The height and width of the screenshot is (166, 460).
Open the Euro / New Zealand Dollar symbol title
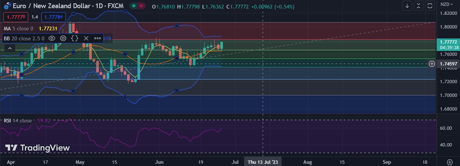coord(68,6)
